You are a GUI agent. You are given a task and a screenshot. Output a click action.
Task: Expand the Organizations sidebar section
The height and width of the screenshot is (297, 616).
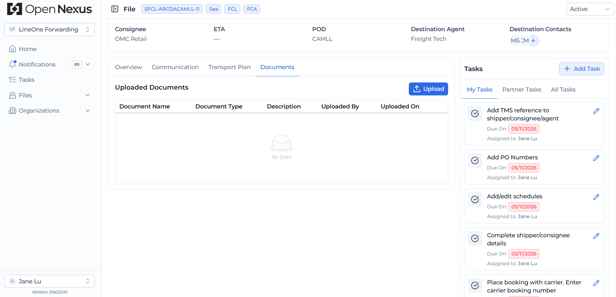pos(88,111)
